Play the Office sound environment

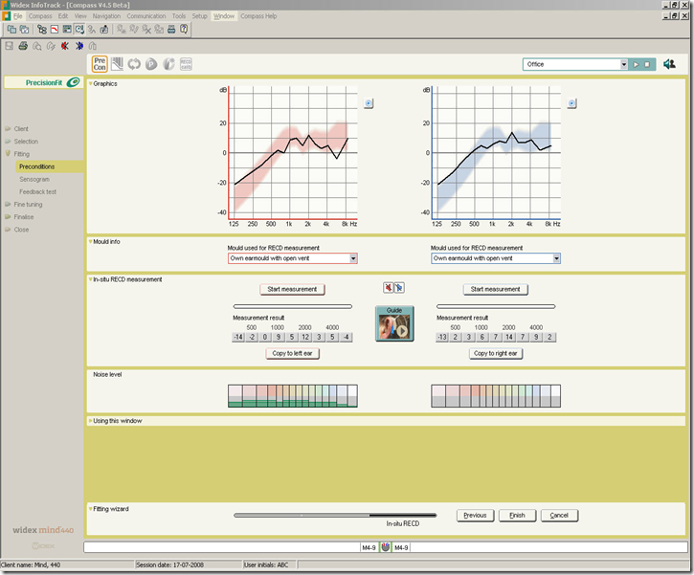pos(636,64)
